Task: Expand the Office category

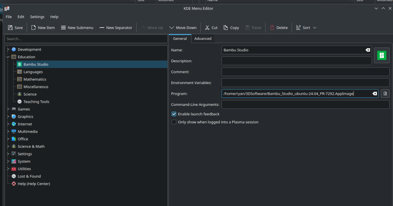Action: click(x=8, y=139)
